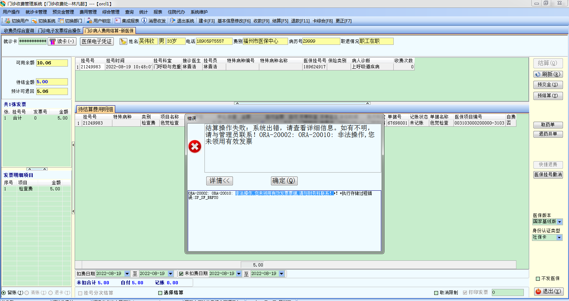
Task: Open the 费用管理 menu
Action: tap(88, 12)
